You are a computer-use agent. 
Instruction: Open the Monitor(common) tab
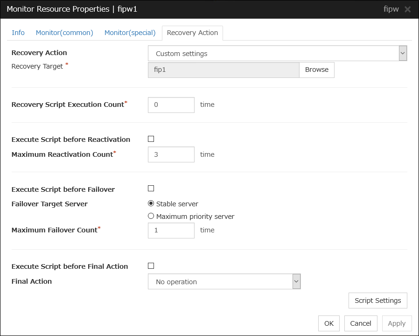point(64,33)
